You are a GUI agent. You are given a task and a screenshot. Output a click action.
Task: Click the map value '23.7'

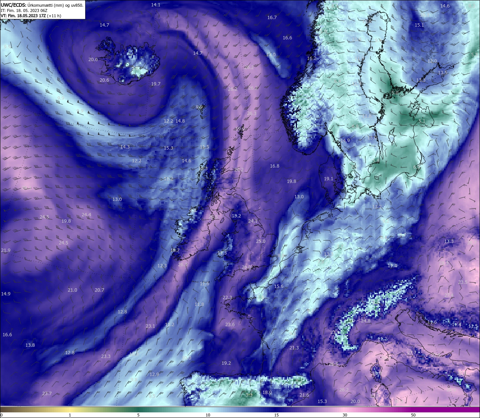coord(47,394)
